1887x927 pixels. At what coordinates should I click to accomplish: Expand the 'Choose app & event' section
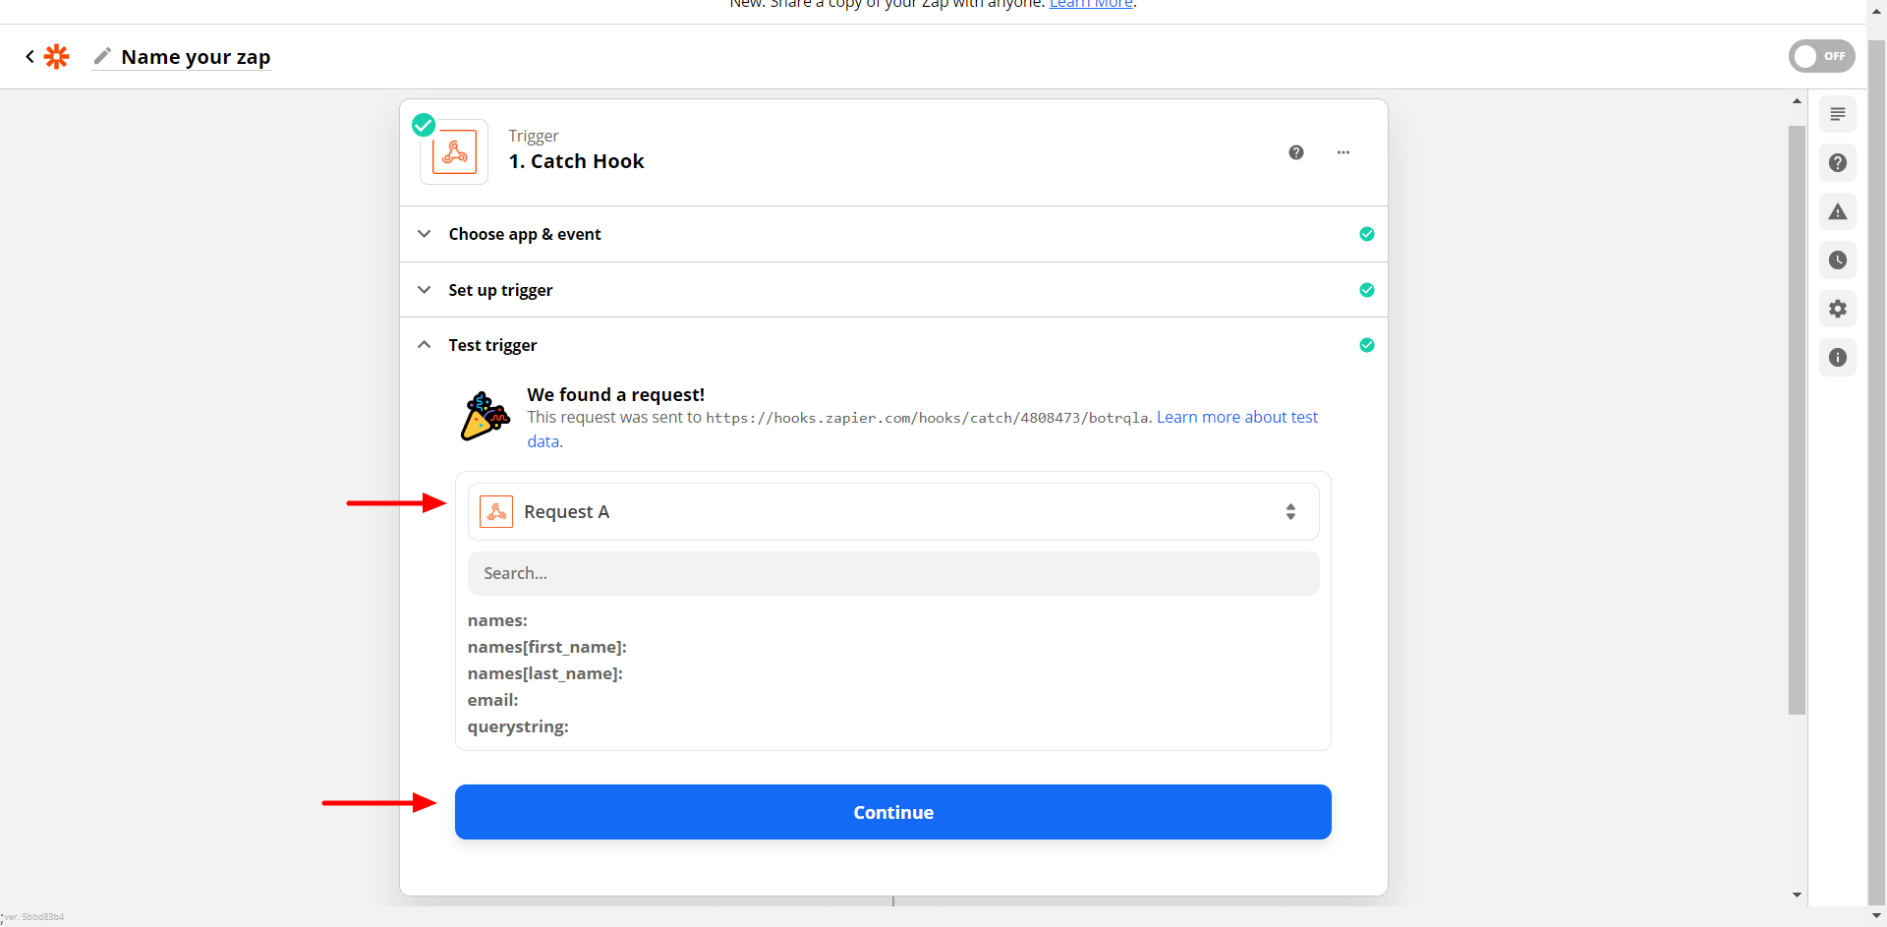coord(893,234)
